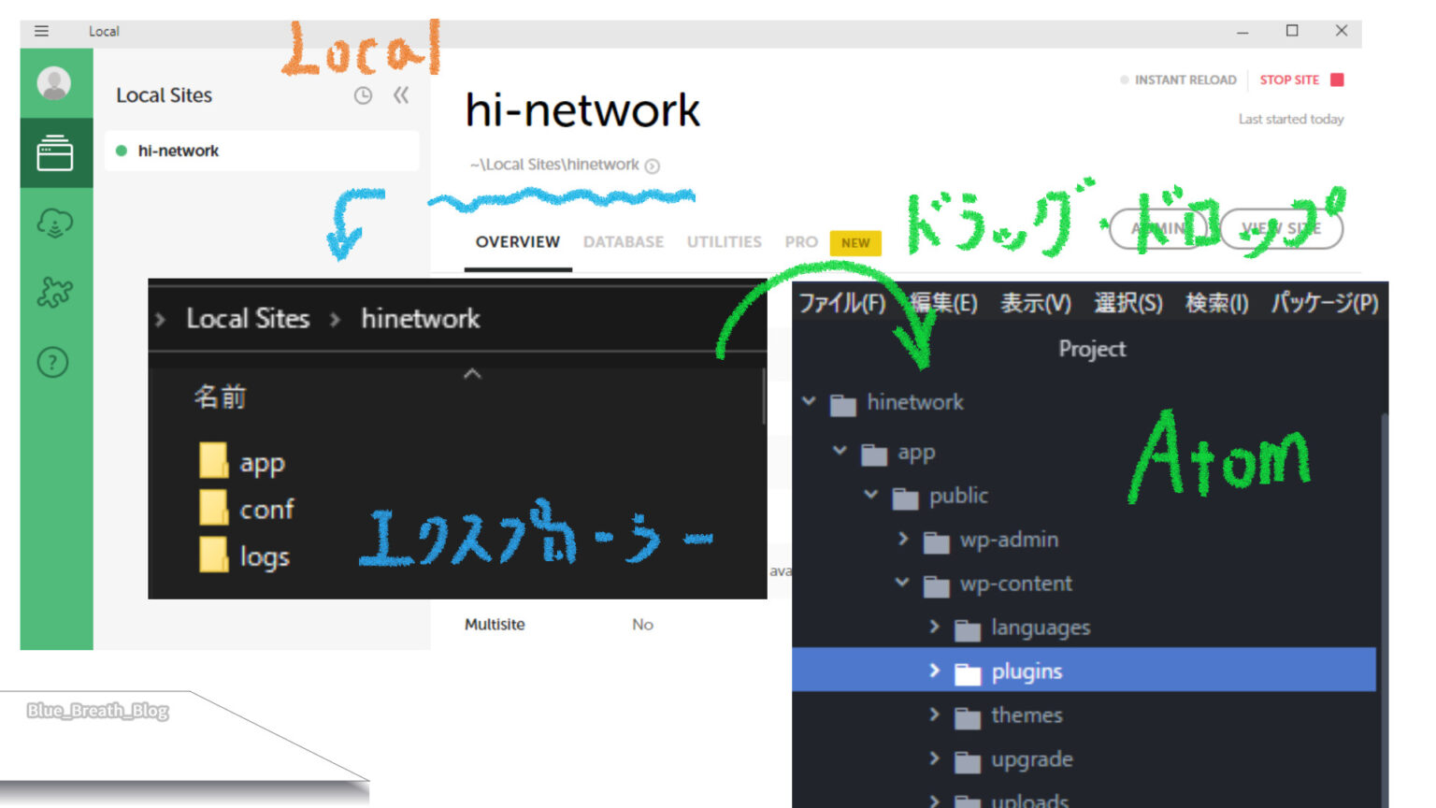
Task: Collapse the app folder in Atom tree
Action: [x=840, y=452]
